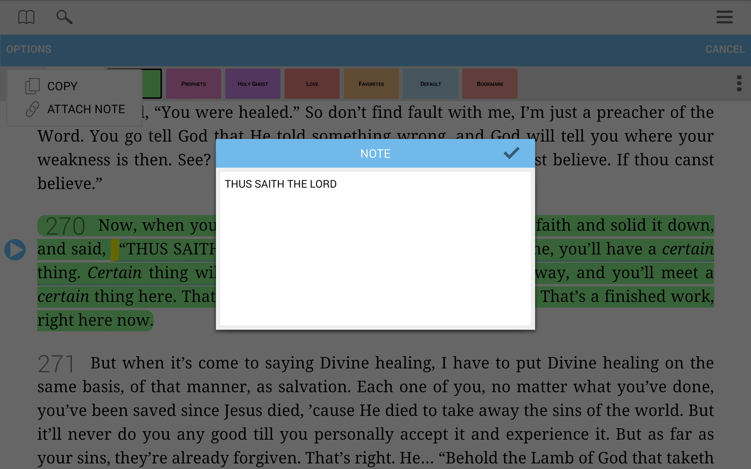
Task: Open the library book icon
Action: click(x=26, y=17)
